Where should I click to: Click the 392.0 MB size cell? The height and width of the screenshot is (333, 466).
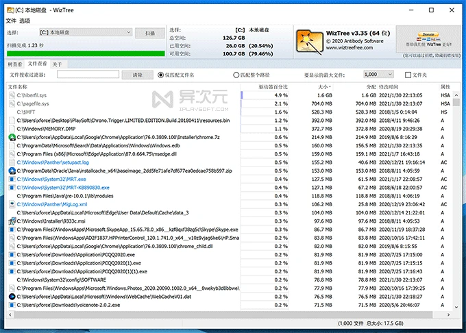[322, 121]
